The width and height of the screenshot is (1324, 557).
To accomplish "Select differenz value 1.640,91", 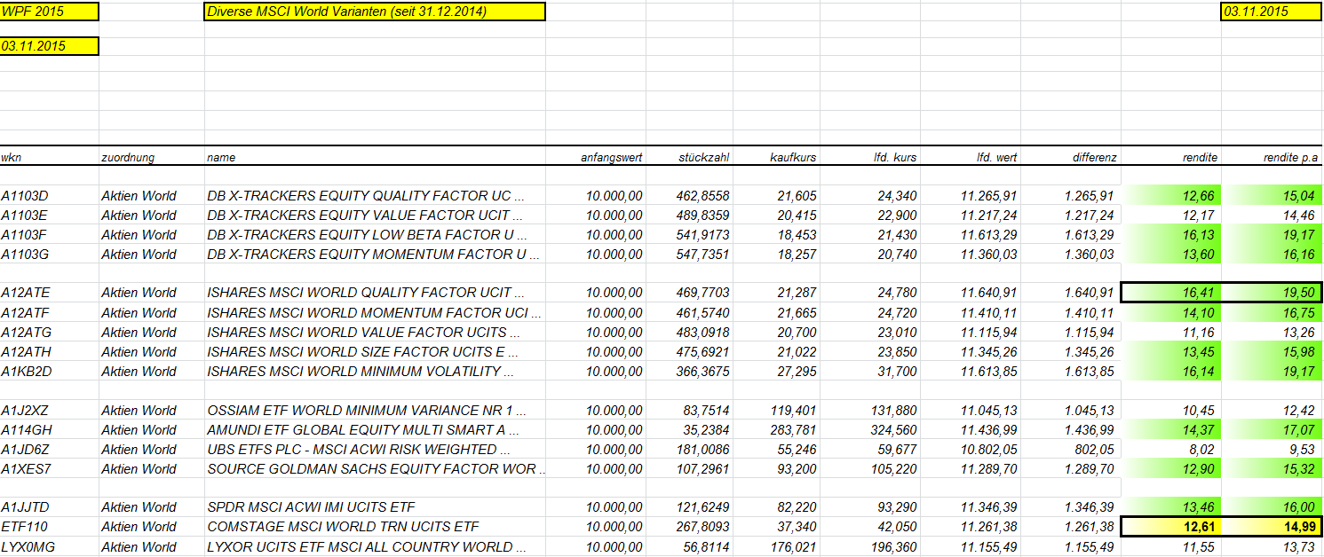I will pyautogui.click(x=1070, y=293).
